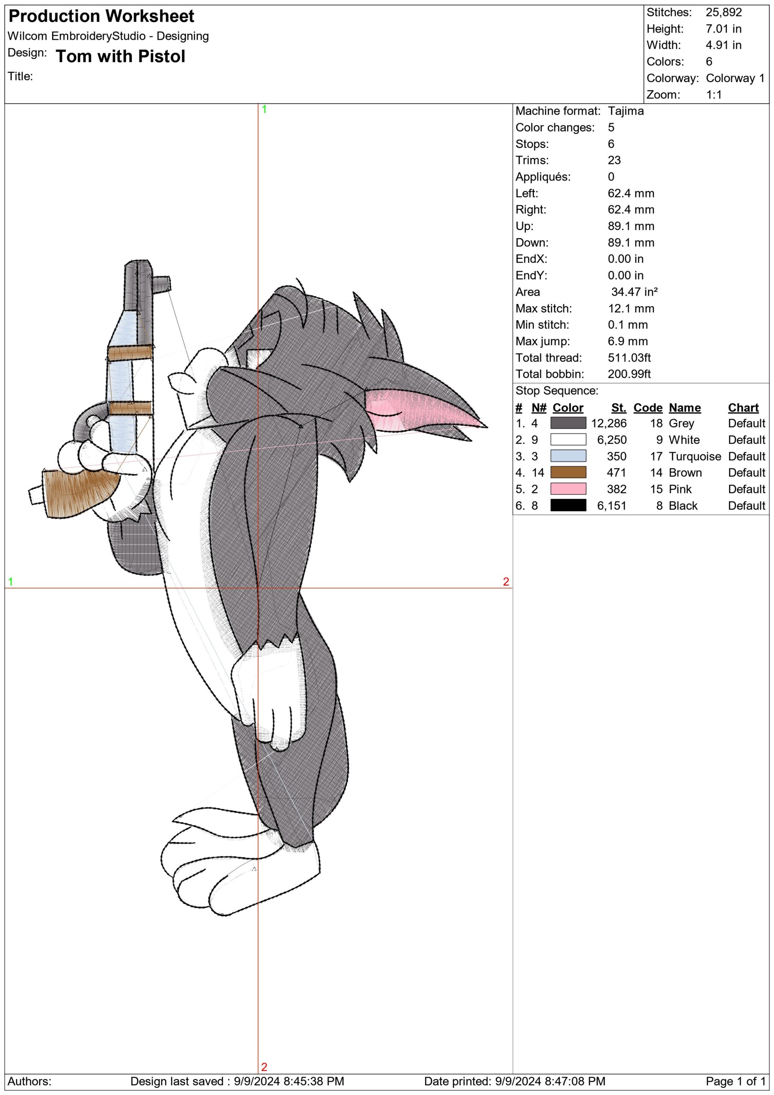Click the 'Stop Sequence:' label

[x=556, y=391]
